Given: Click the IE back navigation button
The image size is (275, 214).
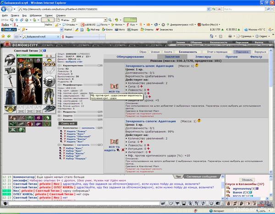Looking at the screenshot, I should pyautogui.click(x=4, y=9).
